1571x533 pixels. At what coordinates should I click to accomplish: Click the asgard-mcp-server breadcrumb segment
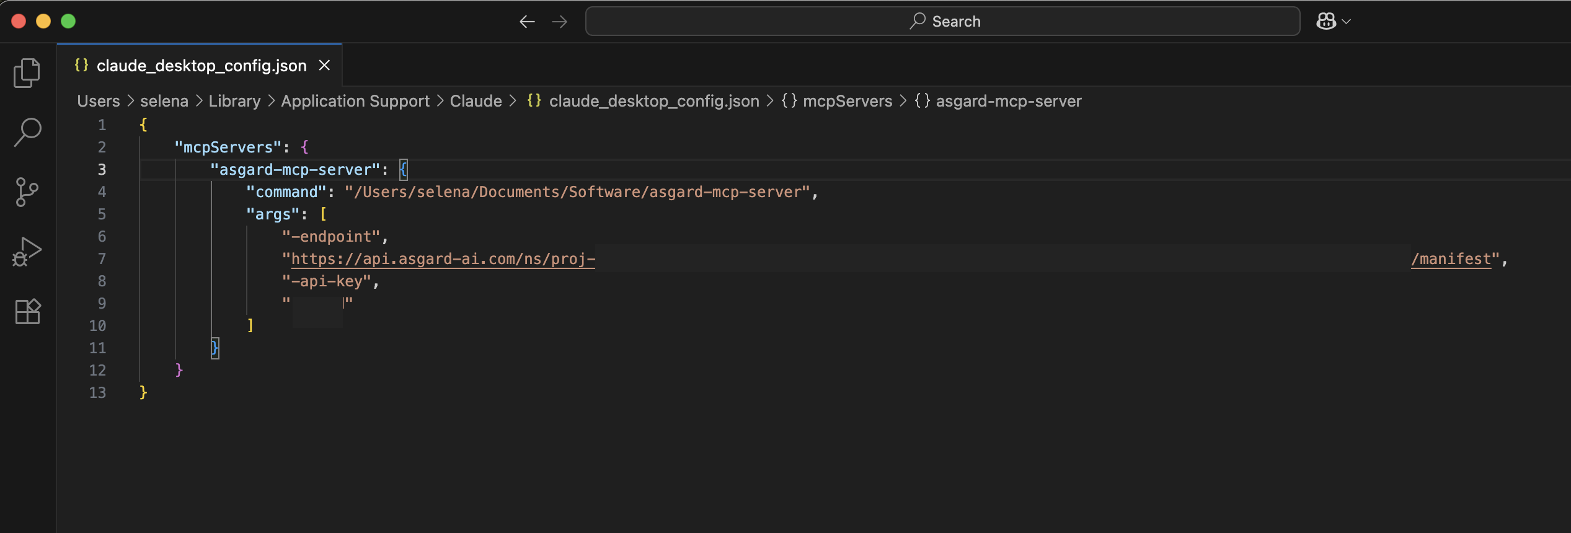tap(1008, 101)
